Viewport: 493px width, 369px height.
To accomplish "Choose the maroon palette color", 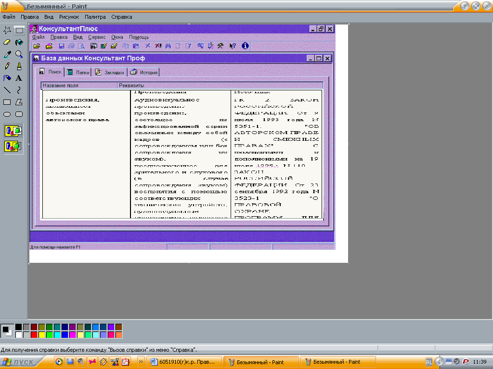I will pos(34,327).
